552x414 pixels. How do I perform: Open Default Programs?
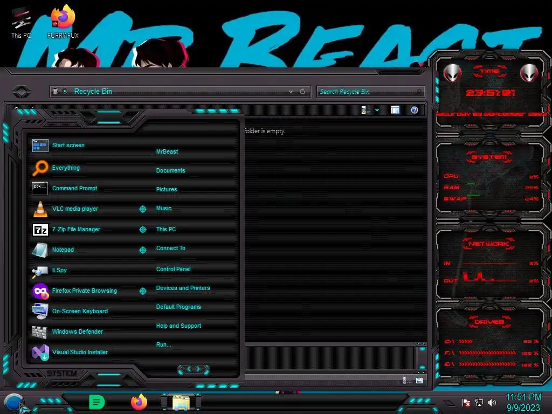click(x=178, y=307)
